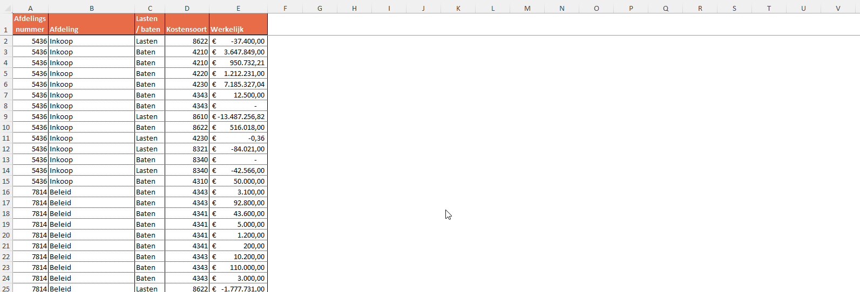Select Kostensoort 4310 cell
The width and height of the screenshot is (860, 292).
point(187,181)
